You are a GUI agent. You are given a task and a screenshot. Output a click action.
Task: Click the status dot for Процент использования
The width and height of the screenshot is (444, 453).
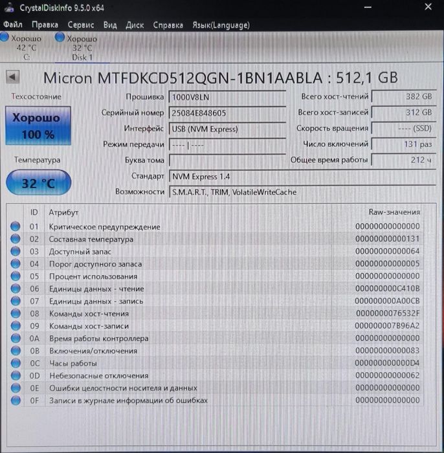(16, 276)
